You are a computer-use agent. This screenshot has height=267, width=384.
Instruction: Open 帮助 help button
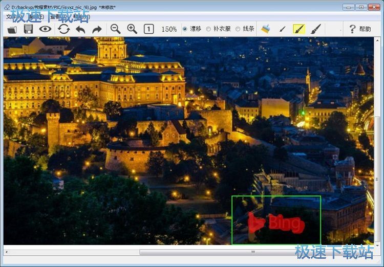pyautogui.click(x=360, y=29)
